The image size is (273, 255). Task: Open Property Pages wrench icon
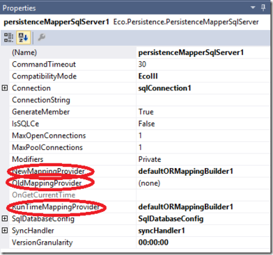[x=42, y=38]
